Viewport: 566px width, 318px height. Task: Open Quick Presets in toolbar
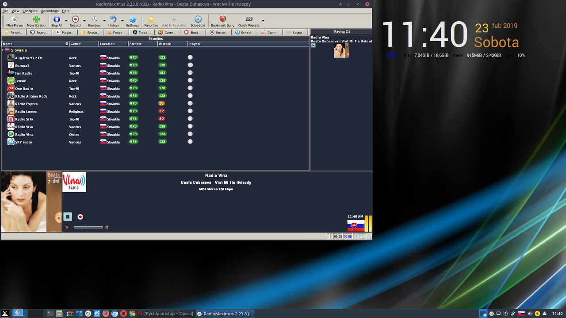[x=249, y=21]
